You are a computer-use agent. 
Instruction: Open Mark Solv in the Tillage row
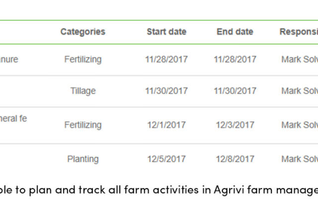coord(300,91)
